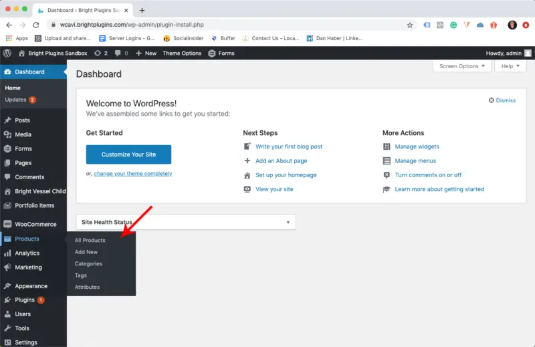Reload the page in the browser
Screen dimensions: 535x347
click(36, 25)
